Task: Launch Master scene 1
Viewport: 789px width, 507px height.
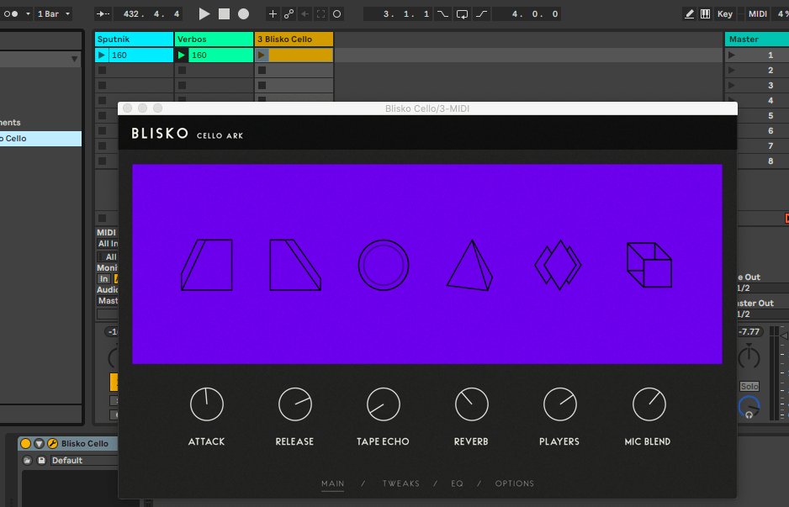Action: point(732,55)
